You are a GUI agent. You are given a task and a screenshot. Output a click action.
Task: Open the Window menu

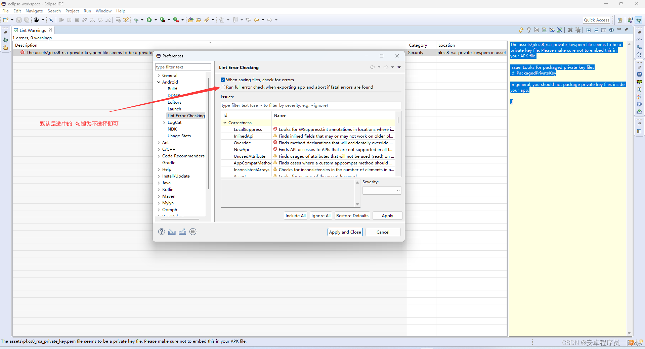103,11
